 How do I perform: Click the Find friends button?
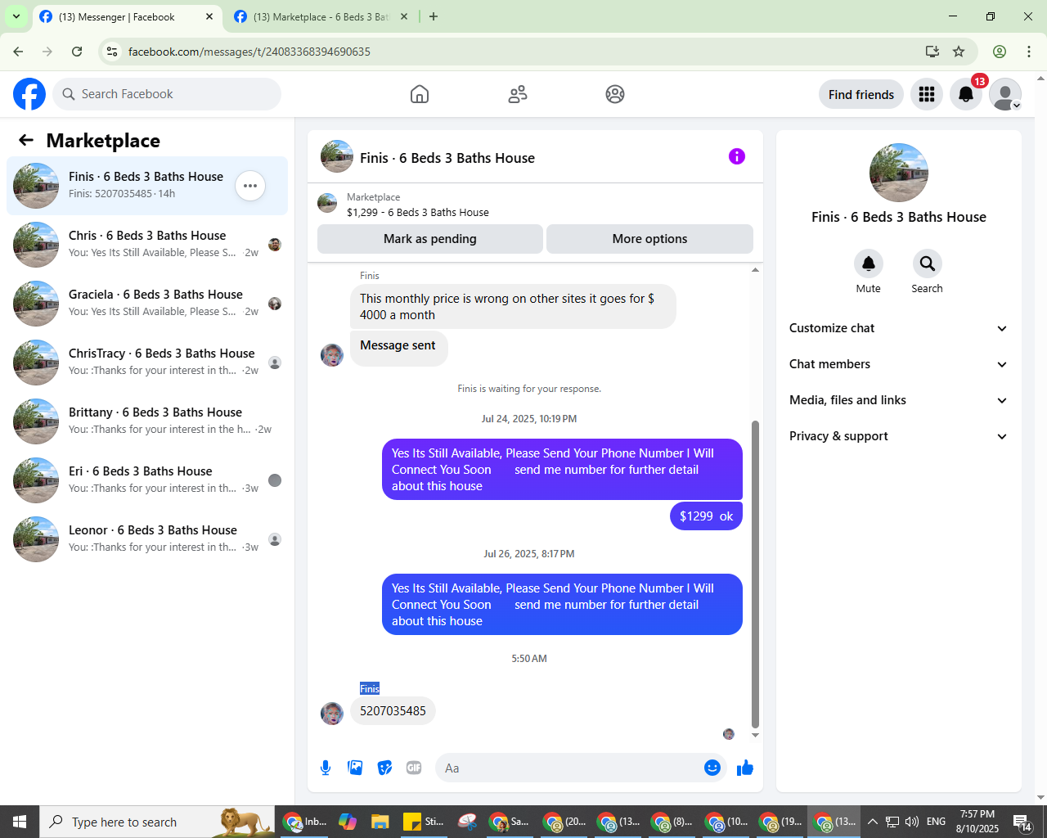[x=861, y=94]
